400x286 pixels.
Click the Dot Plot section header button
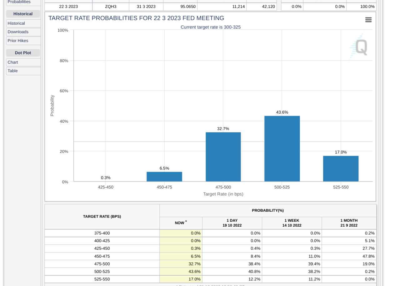[x=23, y=53]
